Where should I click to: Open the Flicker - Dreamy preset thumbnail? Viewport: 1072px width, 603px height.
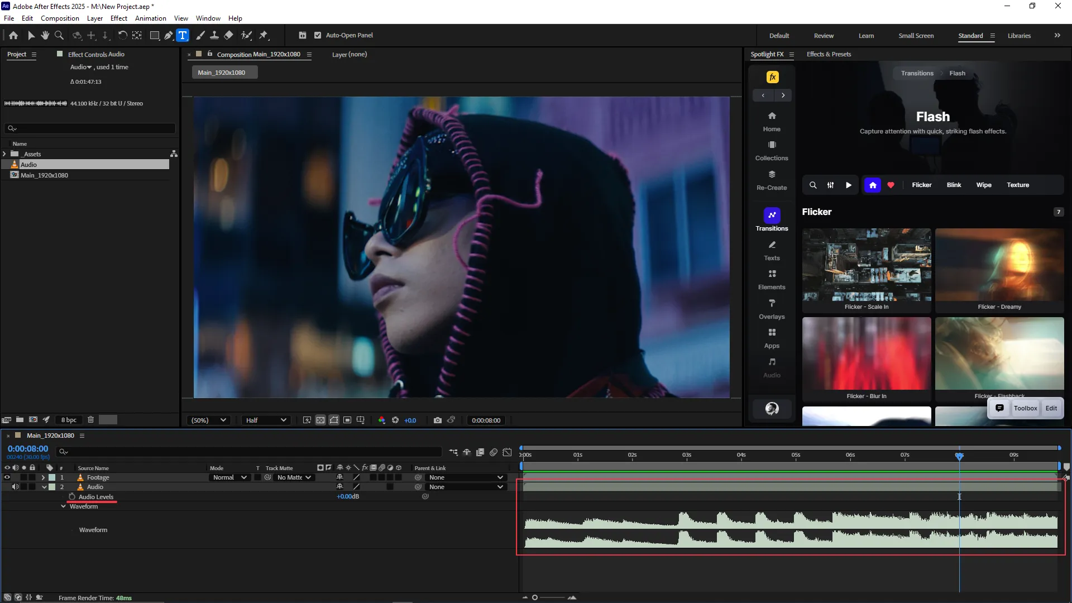tap(999, 265)
